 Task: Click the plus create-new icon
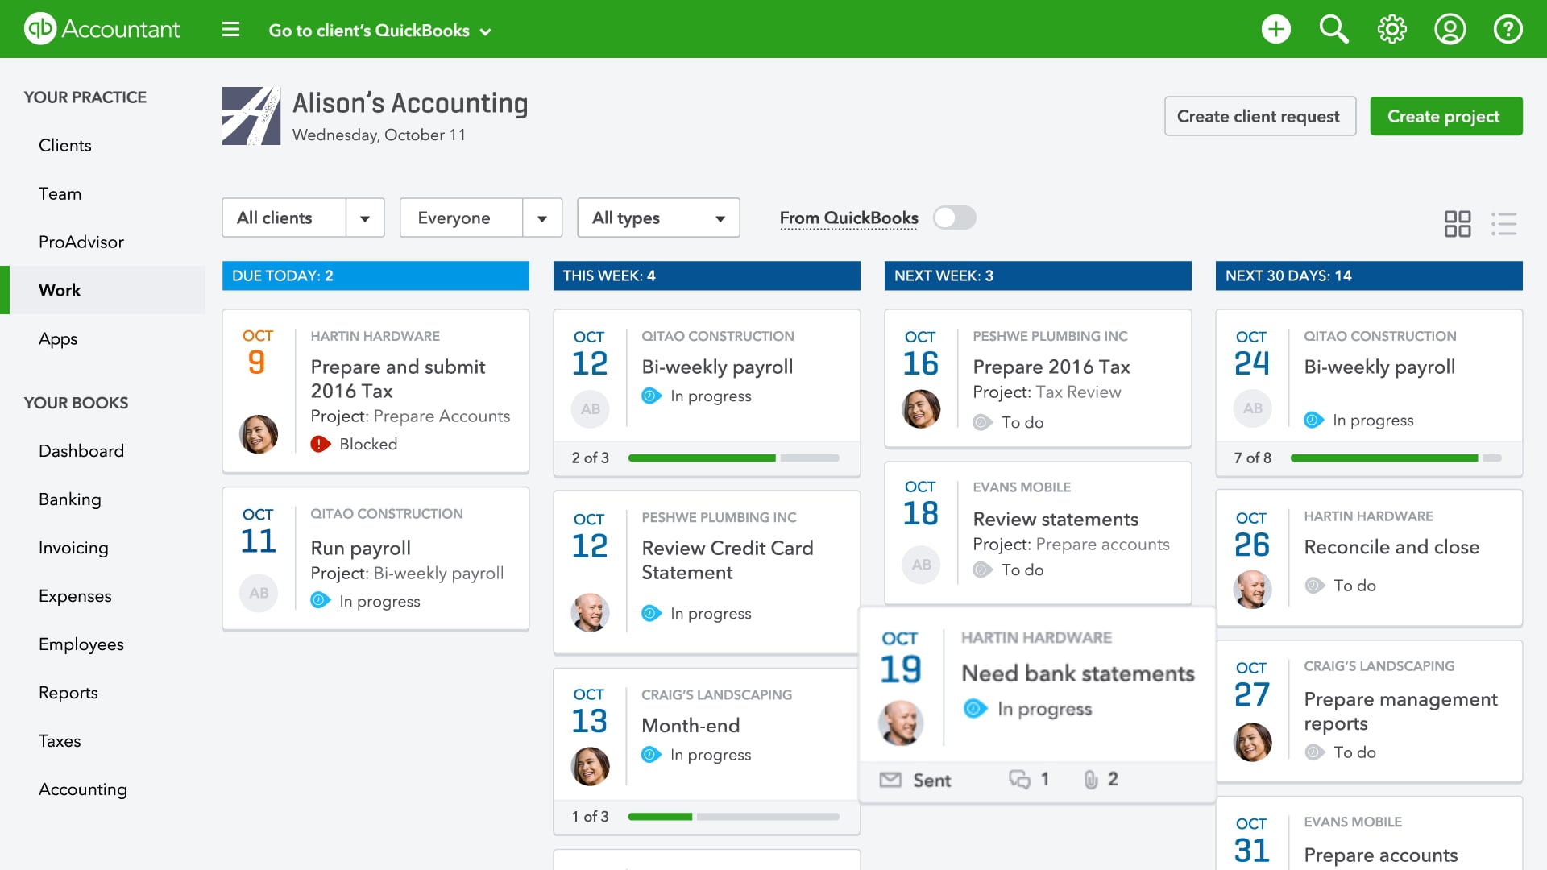pyautogui.click(x=1275, y=30)
